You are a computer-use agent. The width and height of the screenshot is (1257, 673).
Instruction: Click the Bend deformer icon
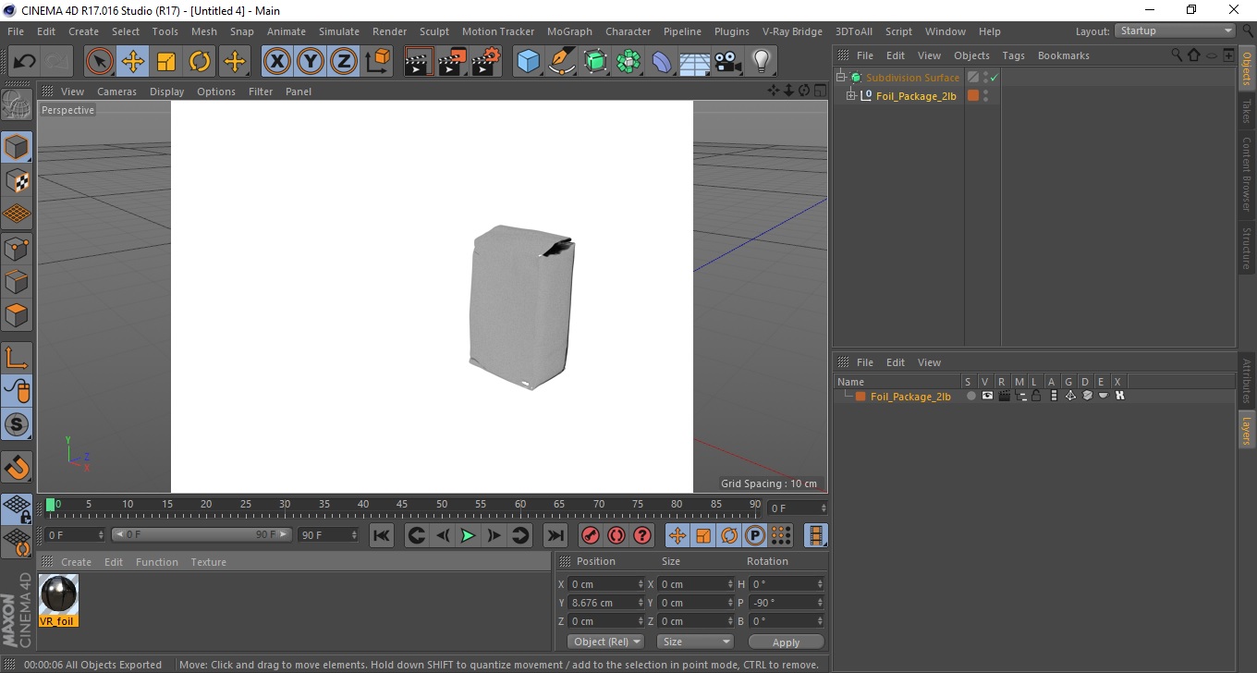point(662,62)
